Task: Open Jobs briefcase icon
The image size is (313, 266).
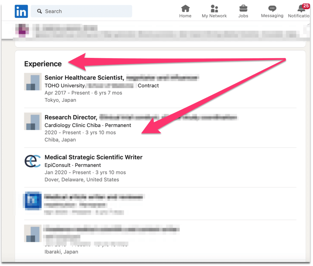Action: tap(243, 9)
